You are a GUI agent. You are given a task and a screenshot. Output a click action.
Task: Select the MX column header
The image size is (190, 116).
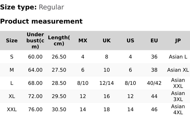[83, 41]
